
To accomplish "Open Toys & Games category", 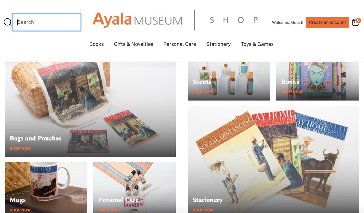I will (x=257, y=44).
